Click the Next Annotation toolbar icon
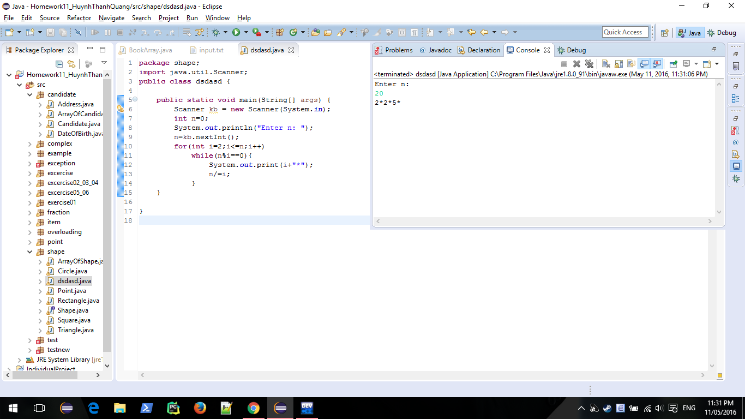Viewport: 745px width, 419px height. (x=430, y=32)
